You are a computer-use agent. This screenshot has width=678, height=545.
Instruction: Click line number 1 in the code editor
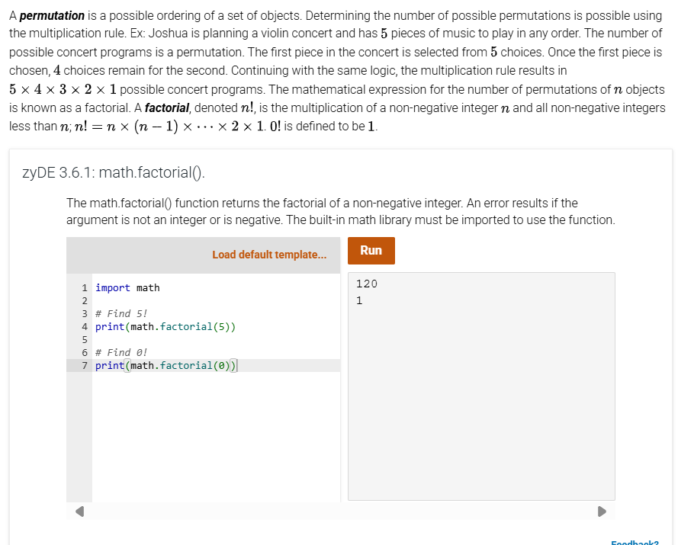pos(84,287)
